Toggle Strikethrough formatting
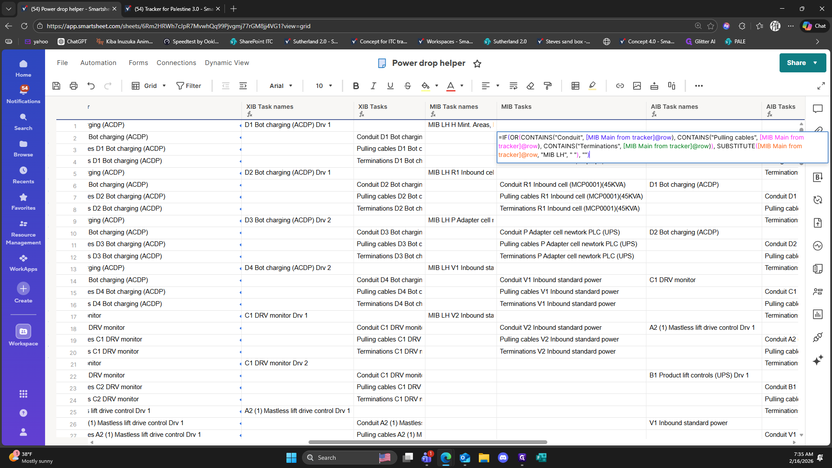The width and height of the screenshot is (832, 468). (x=408, y=86)
